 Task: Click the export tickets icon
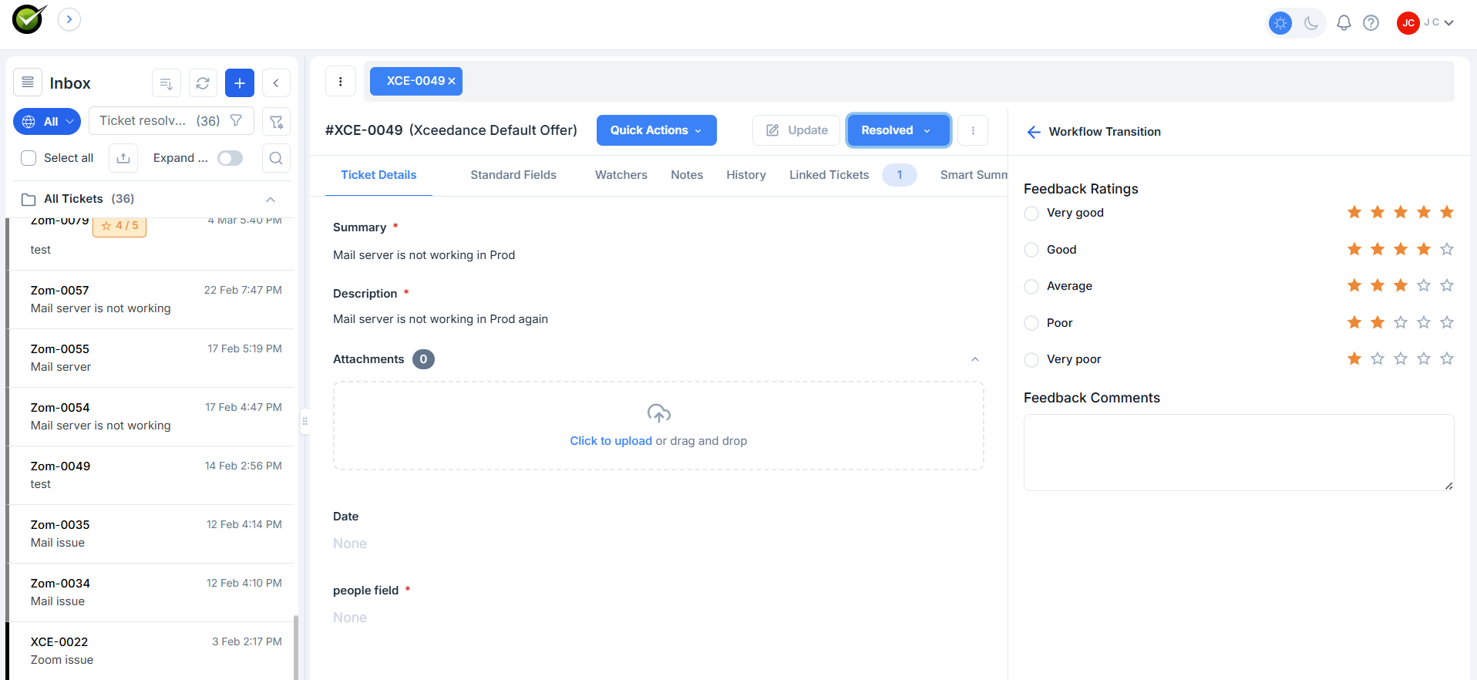[123, 158]
